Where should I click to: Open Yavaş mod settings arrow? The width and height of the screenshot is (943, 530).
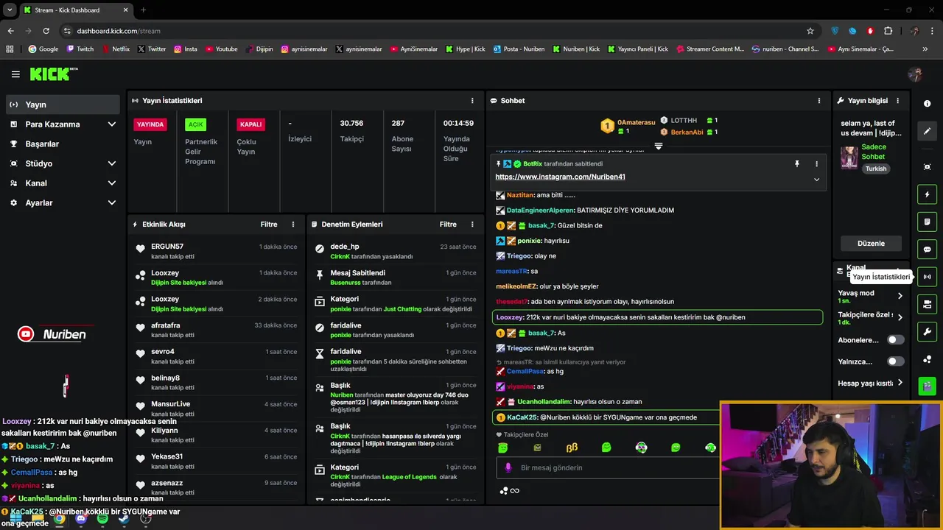900,296
